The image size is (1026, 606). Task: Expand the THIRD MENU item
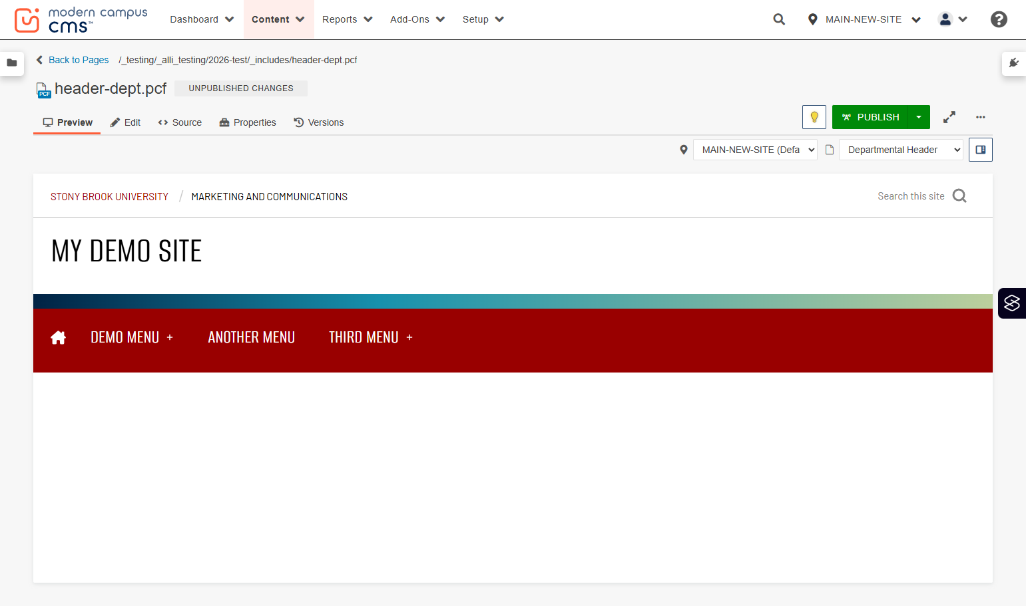[371, 338]
